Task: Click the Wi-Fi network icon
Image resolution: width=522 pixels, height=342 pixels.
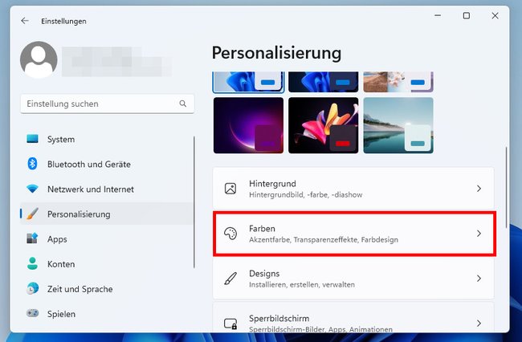Action: point(32,189)
